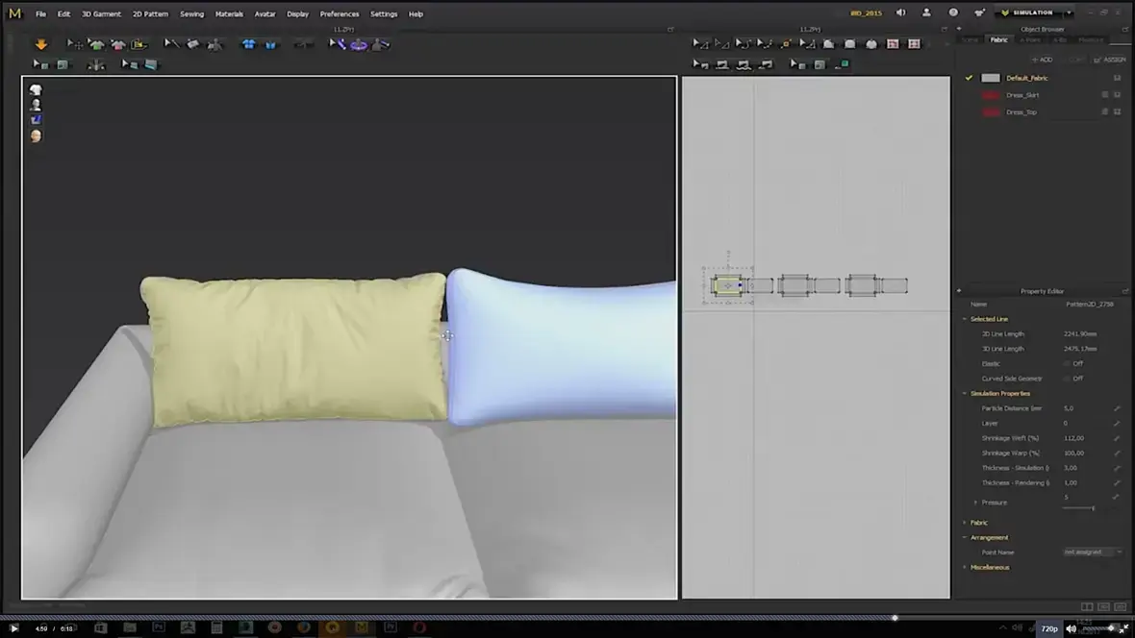The height and width of the screenshot is (638, 1135).
Task: Click the edit curvature tool in 2D toolbar
Action: [x=743, y=44]
